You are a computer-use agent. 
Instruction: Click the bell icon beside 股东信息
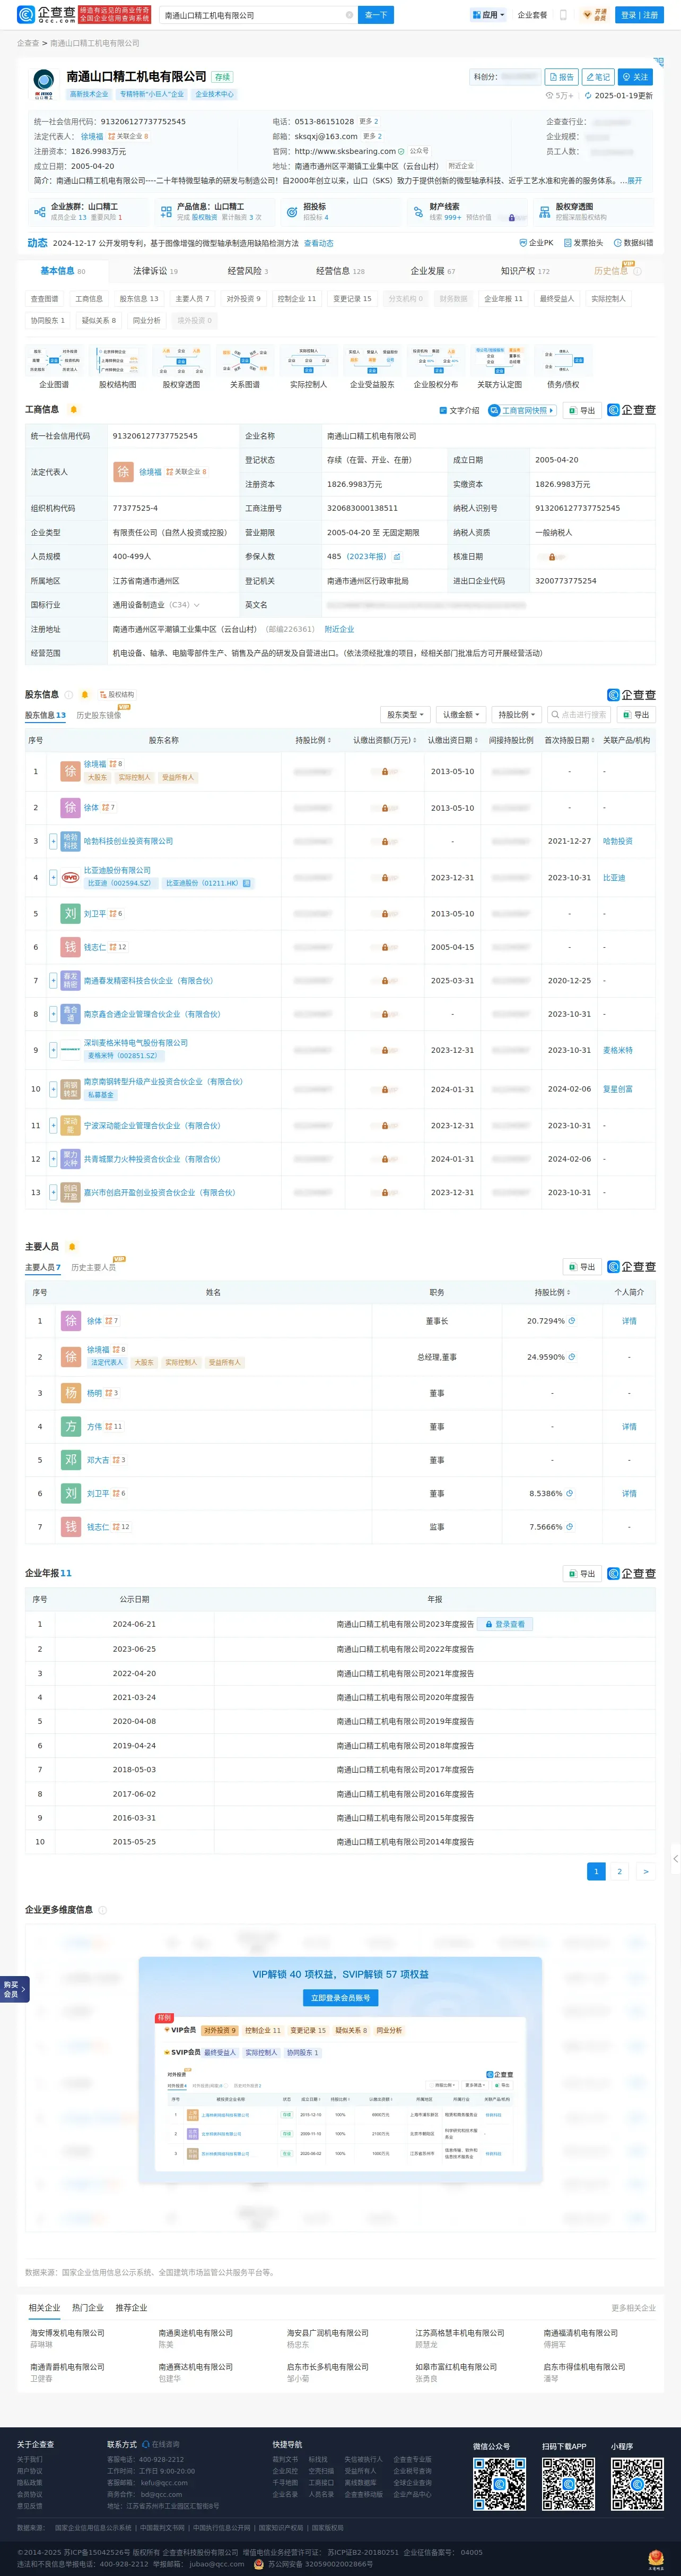[85, 695]
